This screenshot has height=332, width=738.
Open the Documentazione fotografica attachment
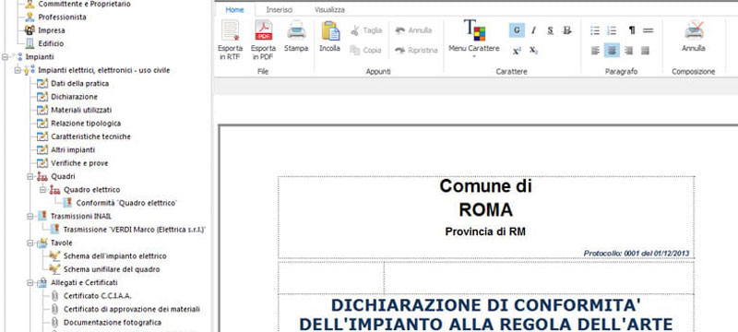tap(106, 323)
